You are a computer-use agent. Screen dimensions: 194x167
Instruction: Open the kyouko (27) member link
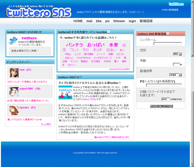point(27,108)
